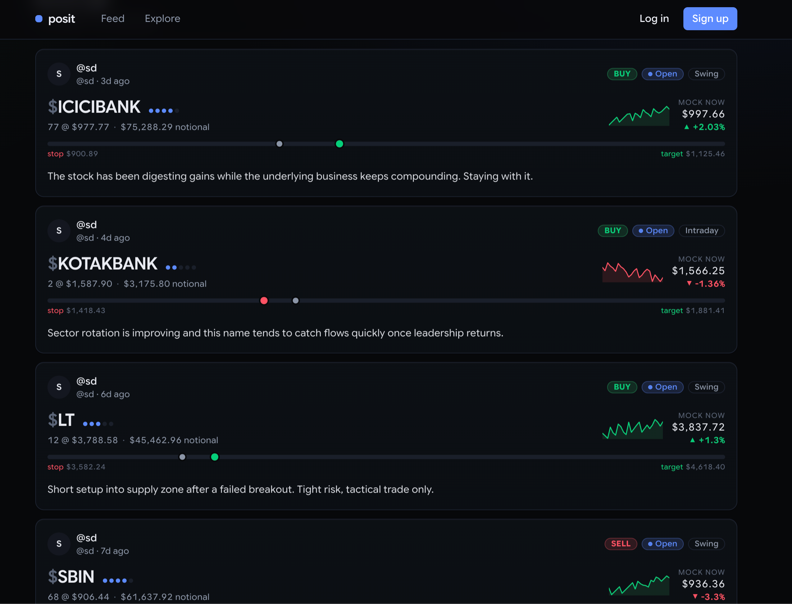Click the grey entry marker on ICICIBANK bar
The width and height of the screenshot is (792, 604).
point(279,144)
